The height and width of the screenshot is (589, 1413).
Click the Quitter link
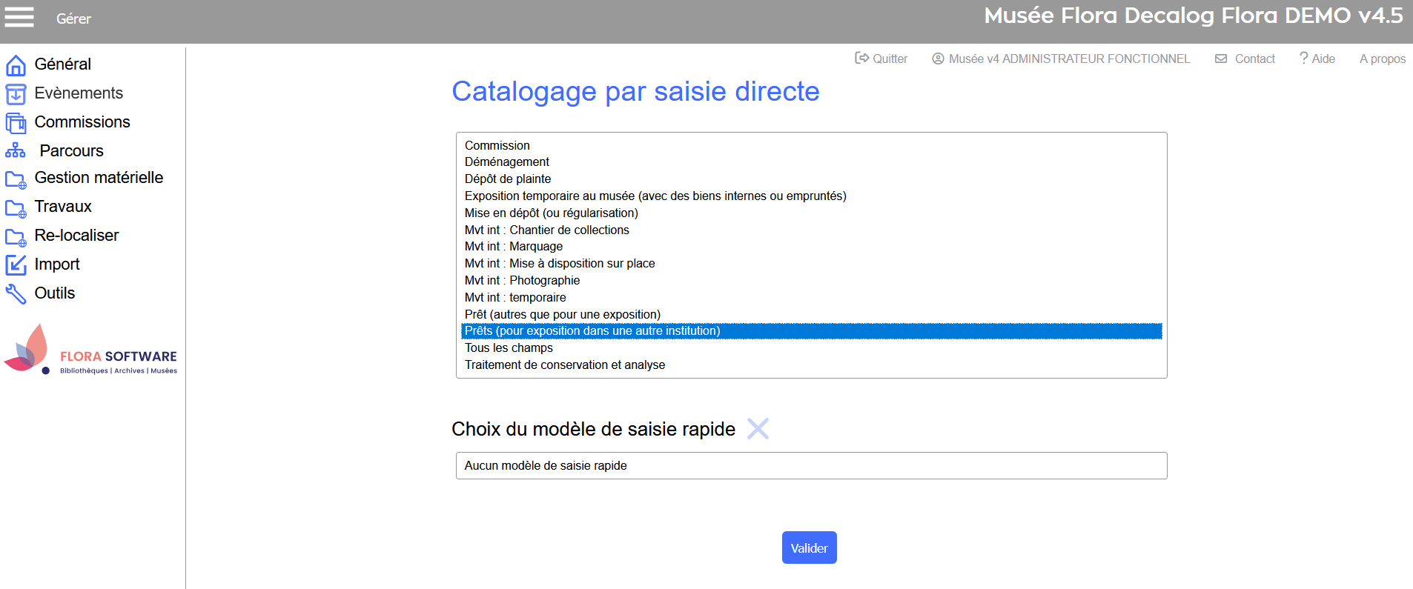(x=881, y=59)
